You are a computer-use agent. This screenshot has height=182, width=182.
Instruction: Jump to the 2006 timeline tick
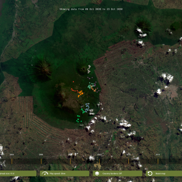tap(41, 161)
